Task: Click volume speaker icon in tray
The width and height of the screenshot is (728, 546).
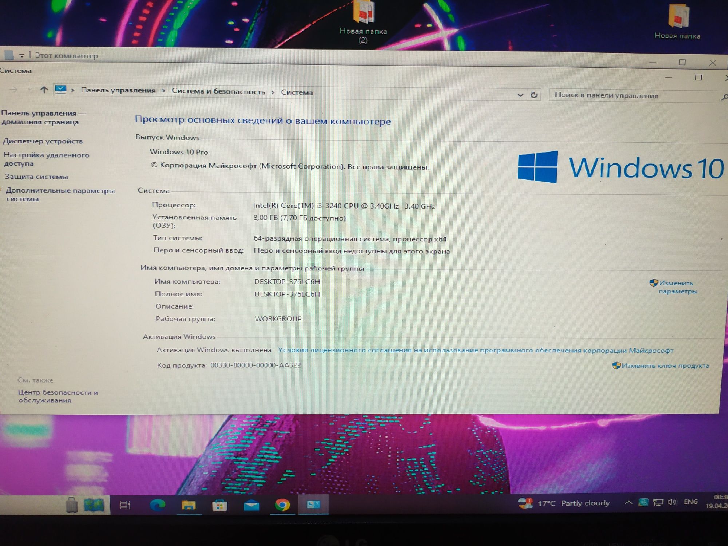Action: pyautogui.click(x=672, y=502)
